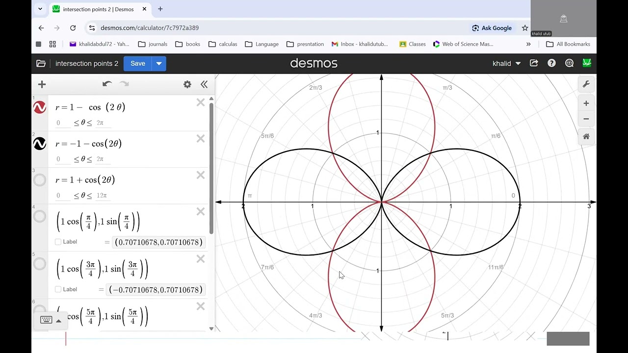The image size is (628, 353).
Task: Delete the π/4 point expression
Action: 201,211
